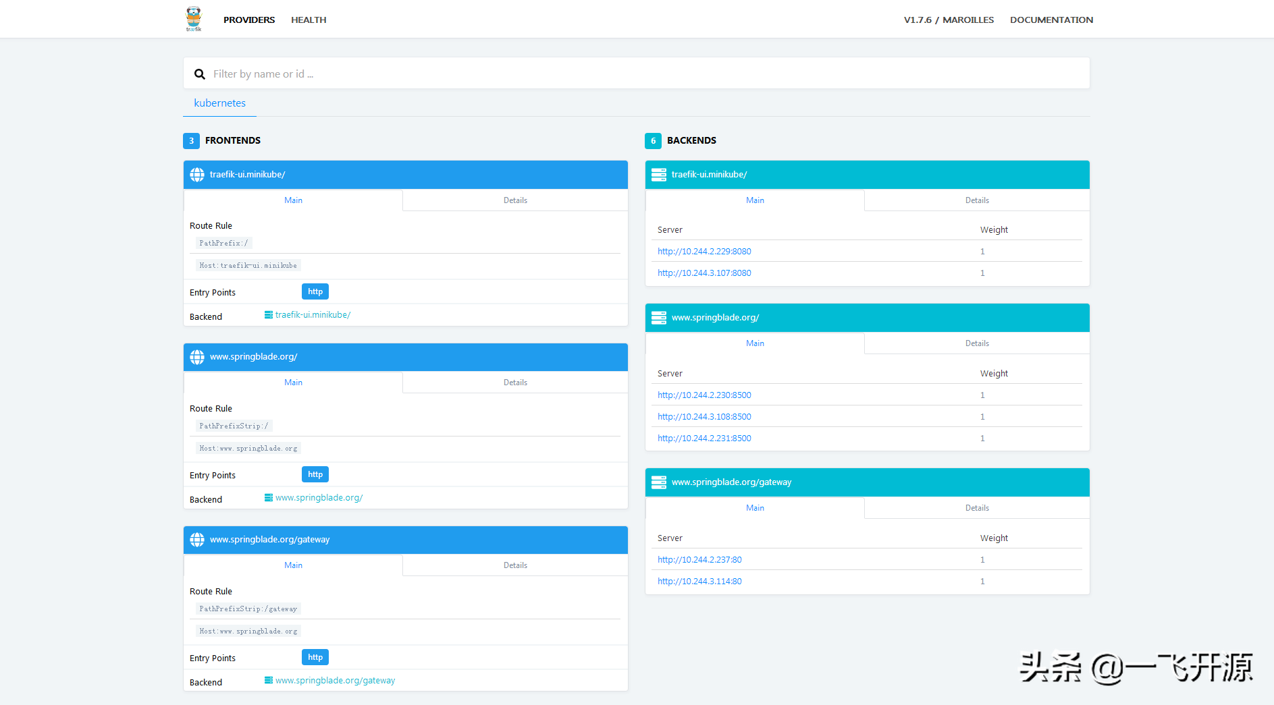Open Details tab of www.springblade.org/ frontend

coord(515,383)
